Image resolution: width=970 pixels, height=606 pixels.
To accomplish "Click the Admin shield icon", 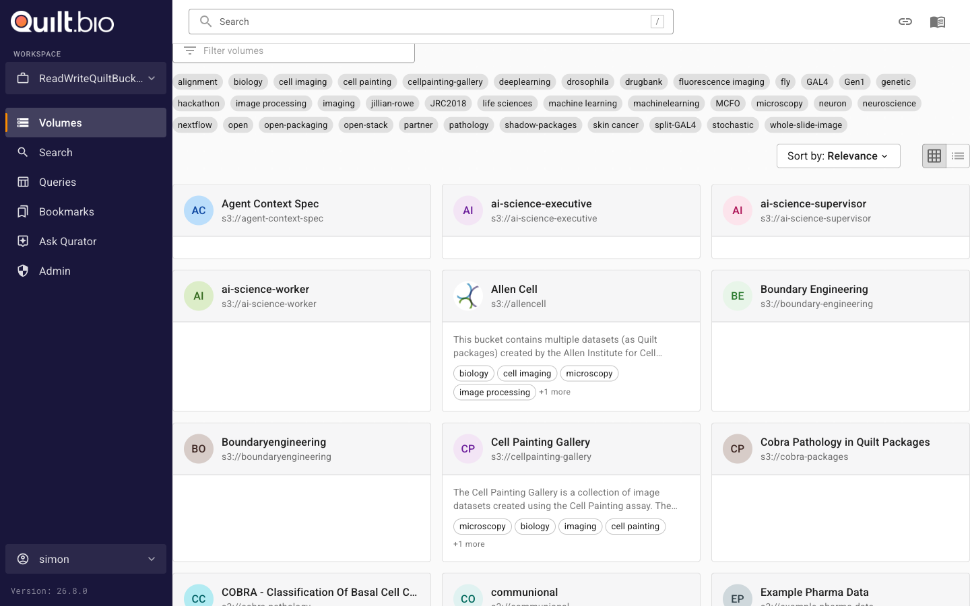I will (x=23, y=271).
